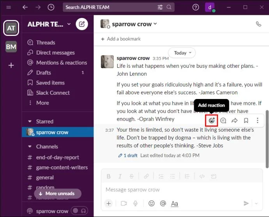Toggle bold formatting

coord(108,176)
